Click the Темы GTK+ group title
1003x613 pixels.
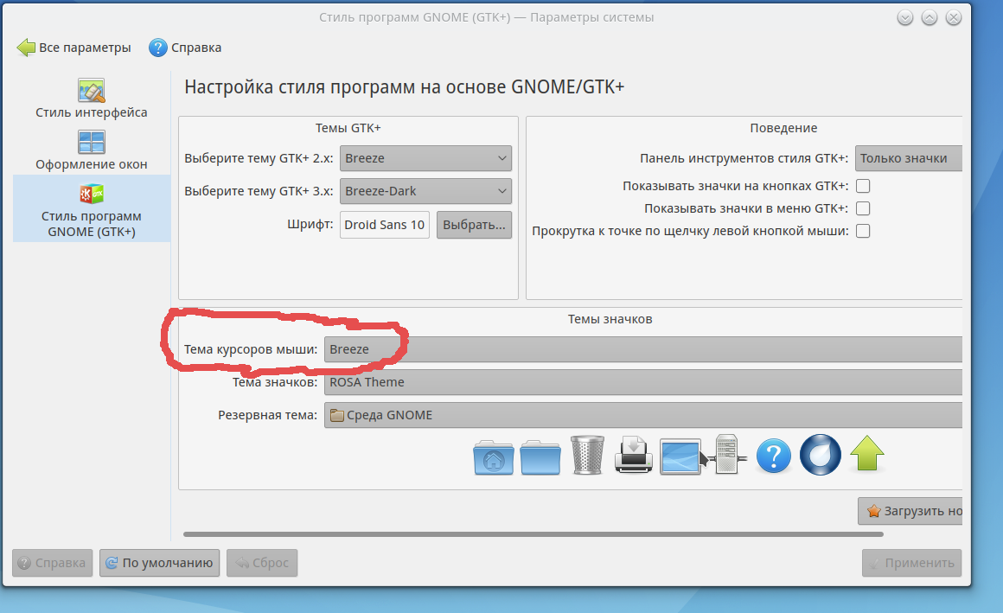coord(348,128)
